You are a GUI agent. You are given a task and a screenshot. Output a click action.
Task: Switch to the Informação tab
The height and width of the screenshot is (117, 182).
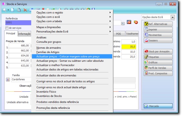pos(25,34)
